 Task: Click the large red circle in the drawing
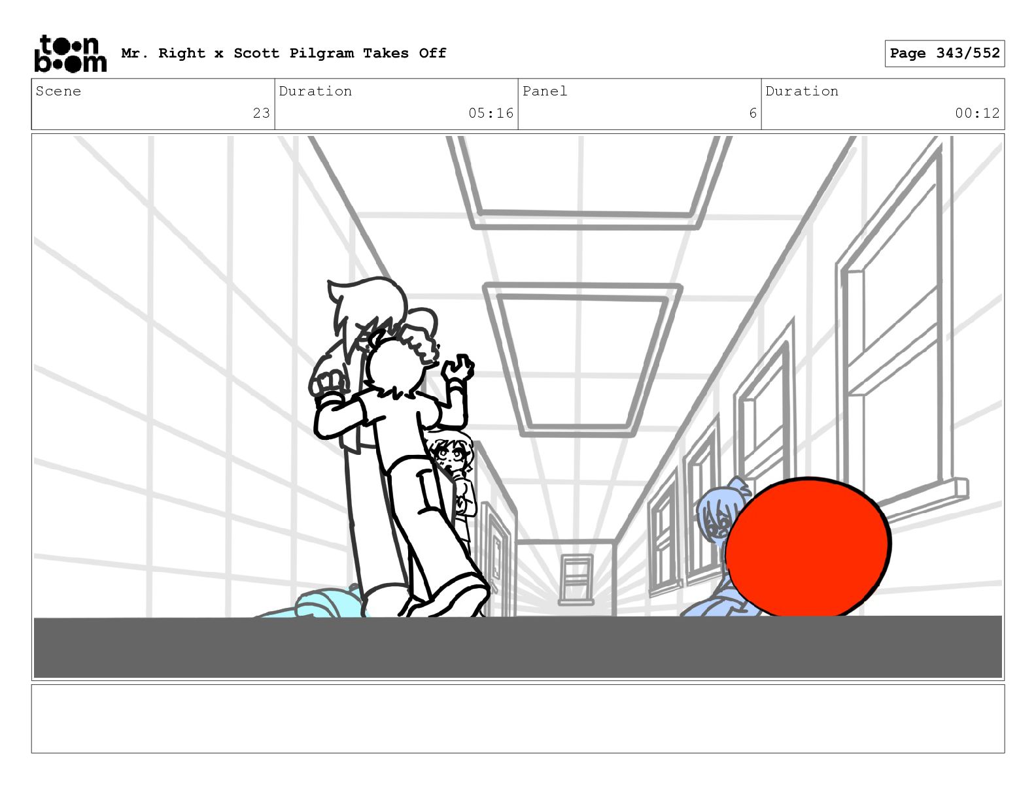pos(808,548)
